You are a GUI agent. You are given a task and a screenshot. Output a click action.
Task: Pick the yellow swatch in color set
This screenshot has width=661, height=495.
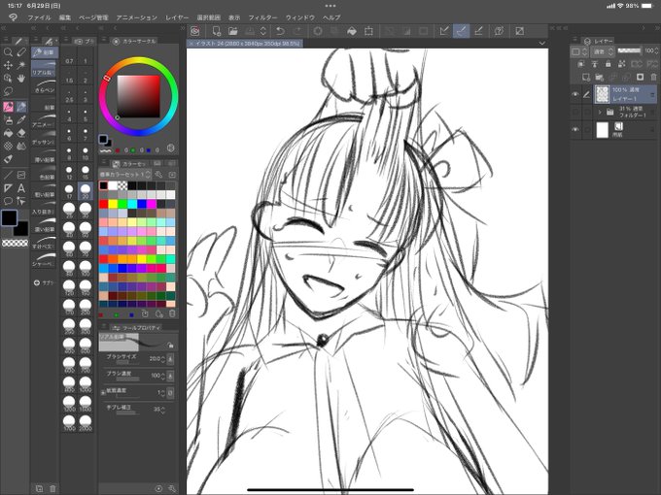pyautogui.click(x=113, y=204)
